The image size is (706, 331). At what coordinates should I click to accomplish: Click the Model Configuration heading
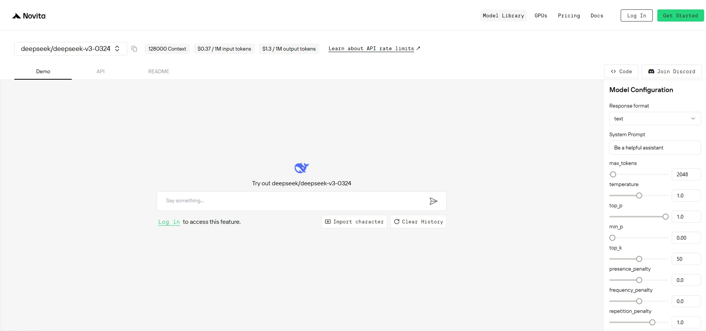click(x=641, y=90)
